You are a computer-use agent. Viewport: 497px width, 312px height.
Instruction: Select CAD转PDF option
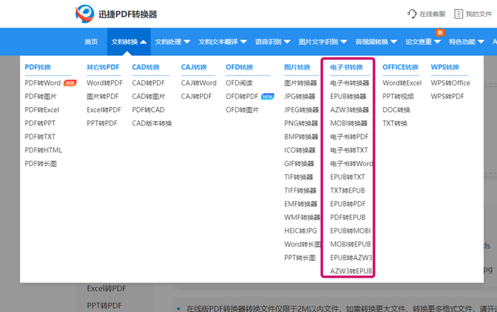(148, 83)
